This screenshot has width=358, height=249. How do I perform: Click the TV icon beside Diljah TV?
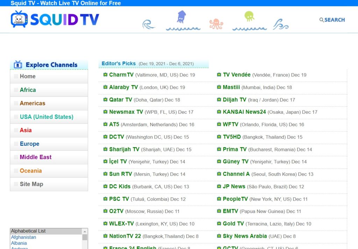(219, 99)
